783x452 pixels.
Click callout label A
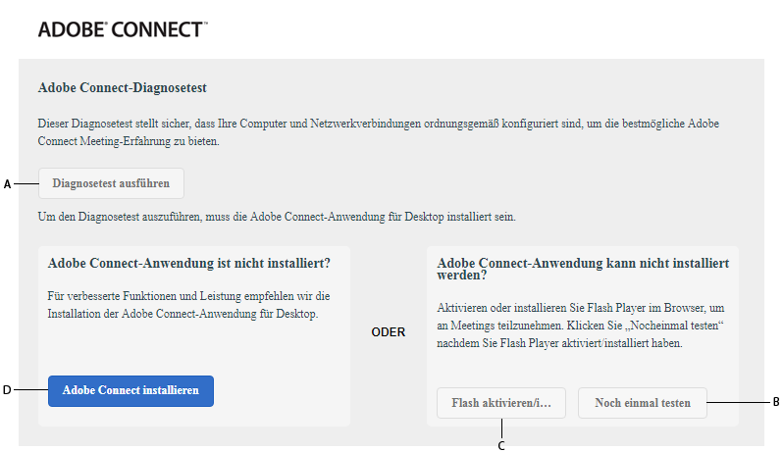coord(8,184)
